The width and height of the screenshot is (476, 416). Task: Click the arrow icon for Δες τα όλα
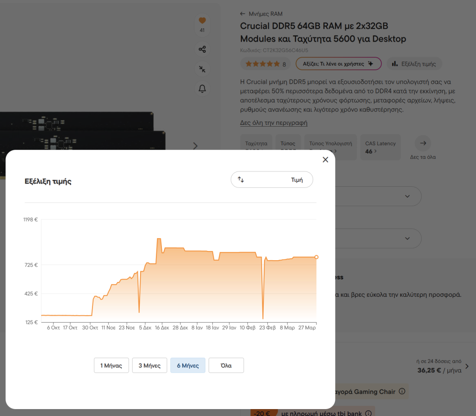(423, 143)
